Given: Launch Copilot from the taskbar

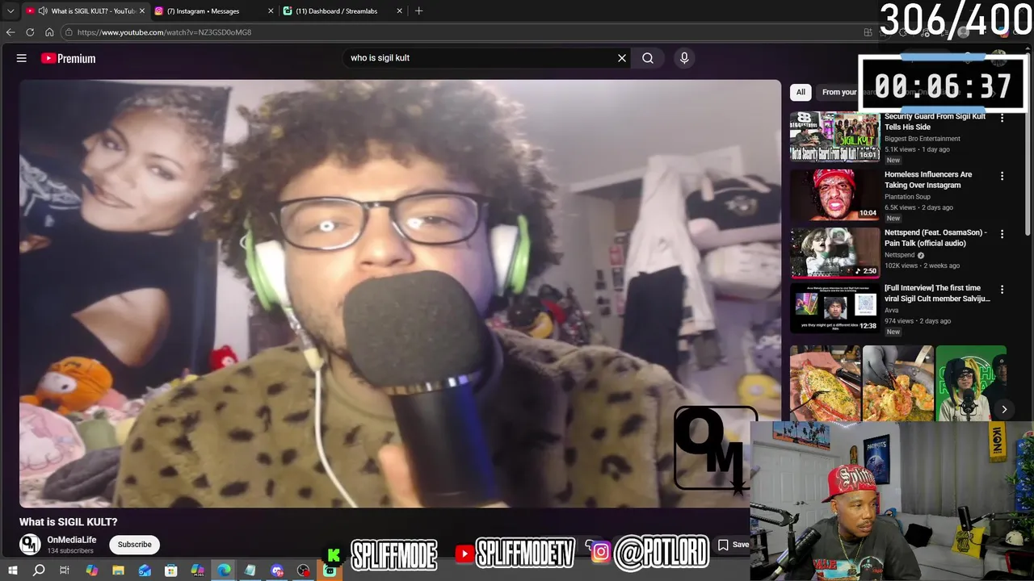Looking at the screenshot, I should [x=91, y=571].
